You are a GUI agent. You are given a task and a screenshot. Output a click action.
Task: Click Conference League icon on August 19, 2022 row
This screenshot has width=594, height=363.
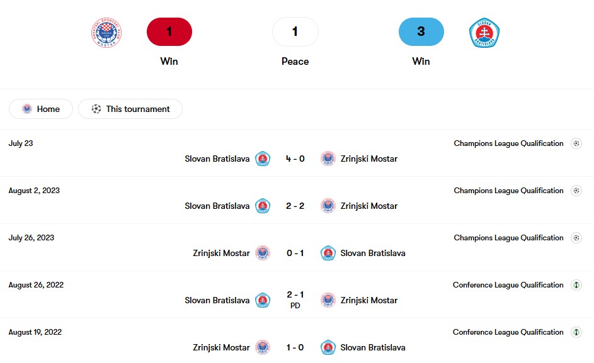[x=576, y=332]
